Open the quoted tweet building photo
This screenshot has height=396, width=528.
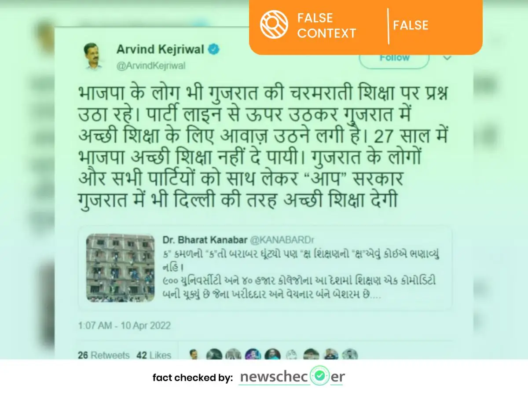pyautogui.click(x=120, y=268)
